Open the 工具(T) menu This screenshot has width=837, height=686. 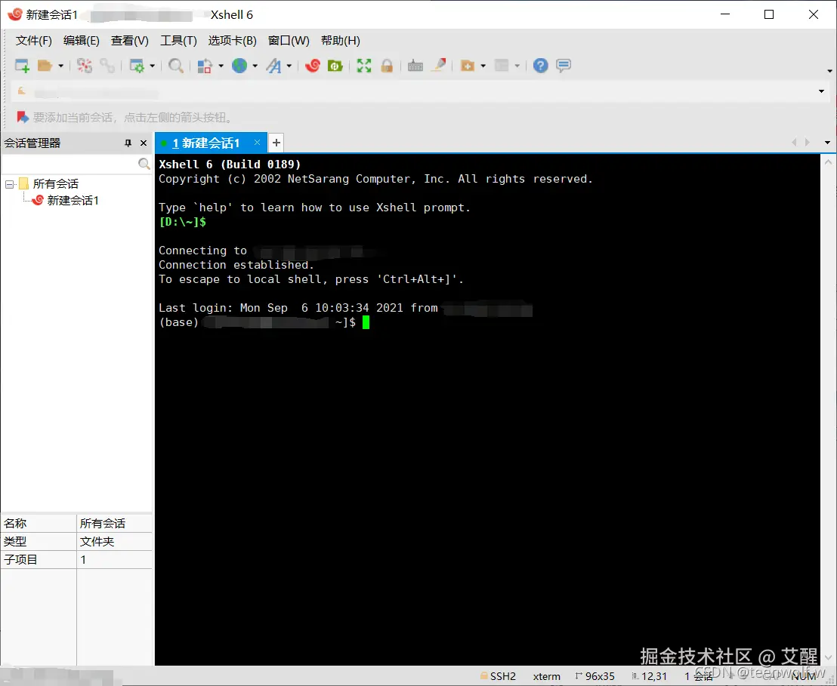pos(179,41)
